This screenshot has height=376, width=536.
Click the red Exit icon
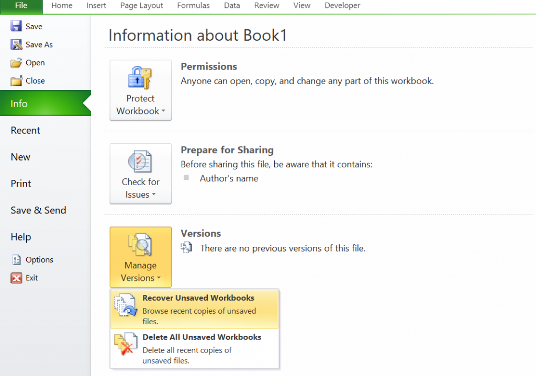click(x=16, y=278)
